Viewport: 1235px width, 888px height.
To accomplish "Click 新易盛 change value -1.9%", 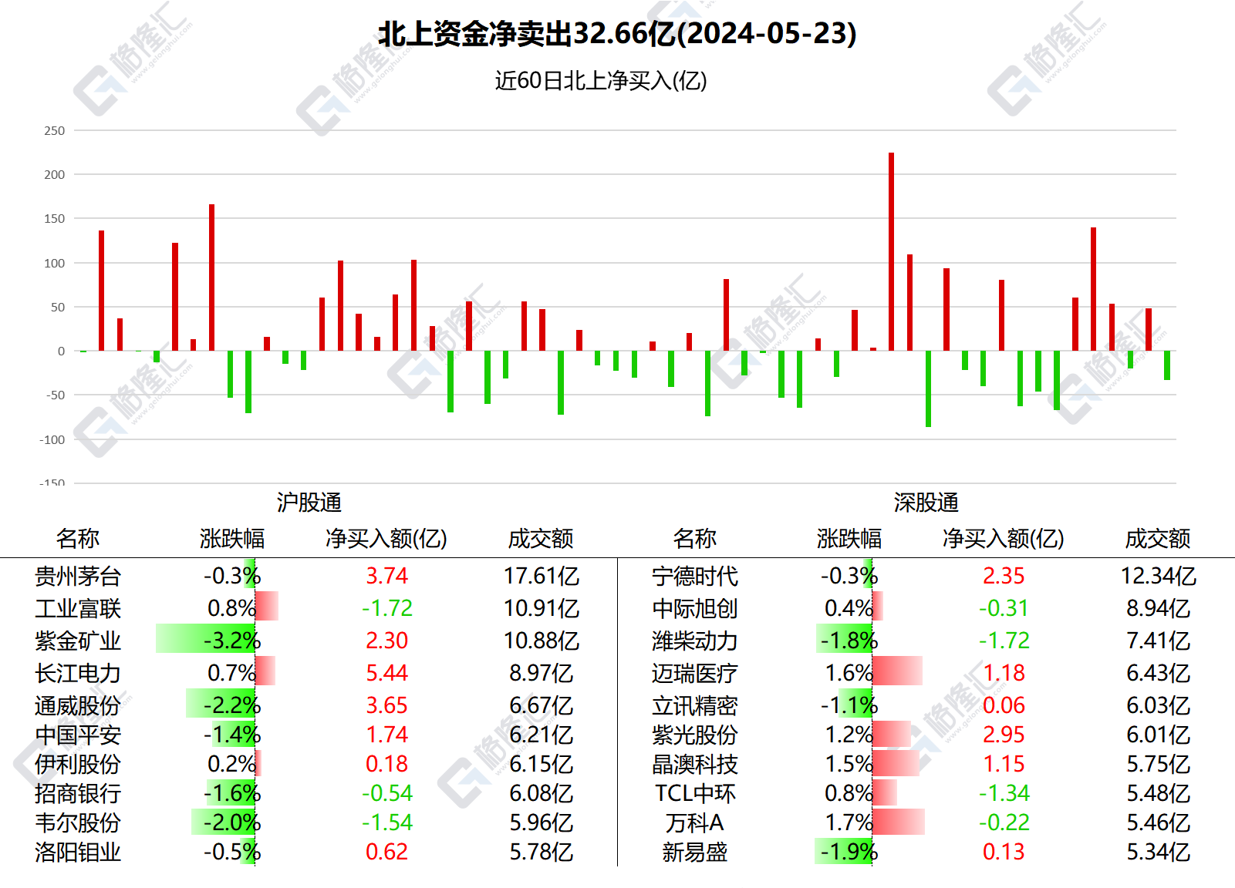I will tap(849, 852).
